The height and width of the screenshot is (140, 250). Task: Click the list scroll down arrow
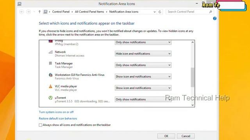pyautogui.click(x=193, y=105)
